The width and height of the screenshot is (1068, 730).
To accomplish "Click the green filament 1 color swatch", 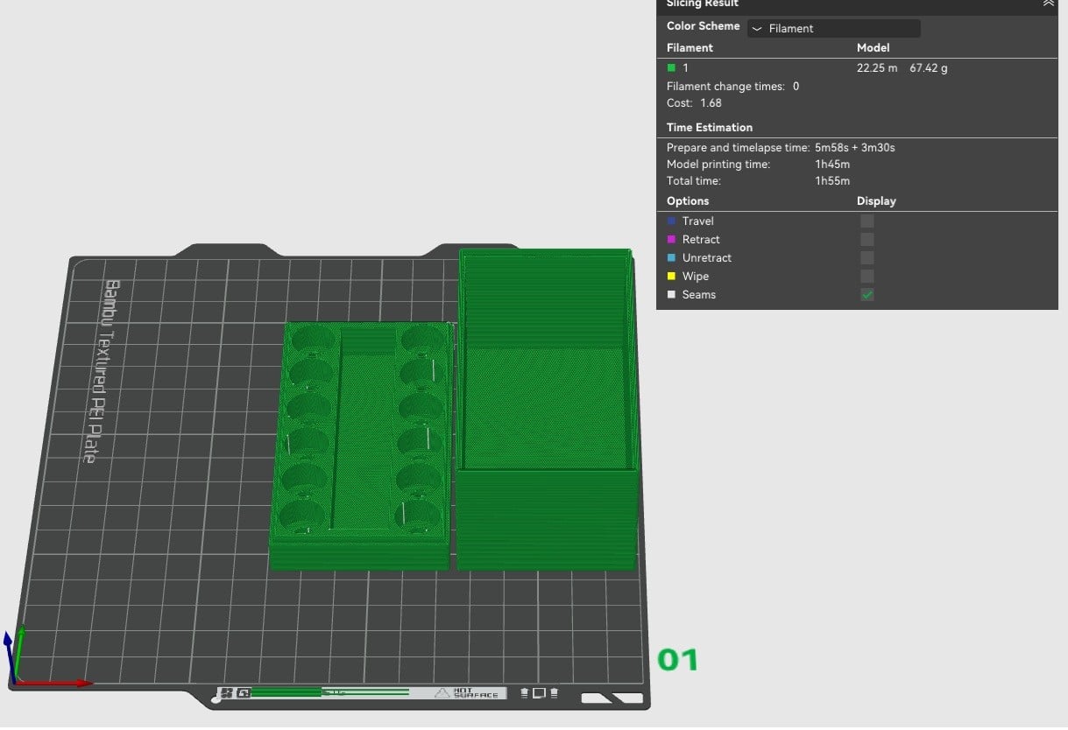I will click(671, 67).
